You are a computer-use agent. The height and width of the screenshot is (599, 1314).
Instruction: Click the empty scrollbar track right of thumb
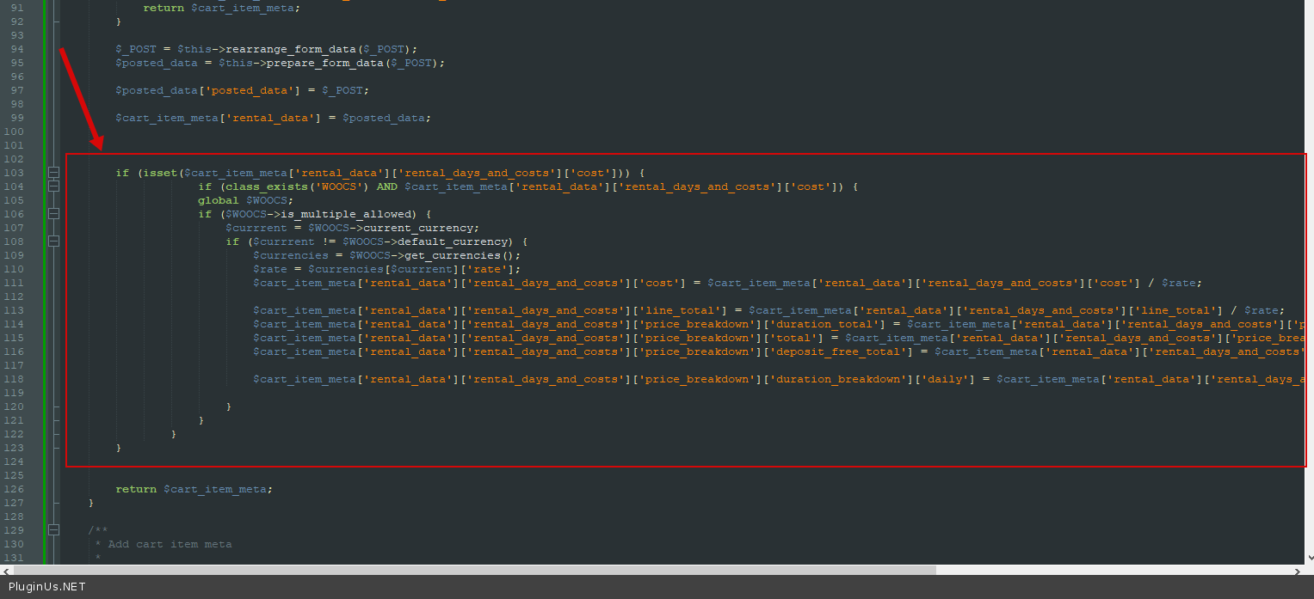click(x=1119, y=570)
